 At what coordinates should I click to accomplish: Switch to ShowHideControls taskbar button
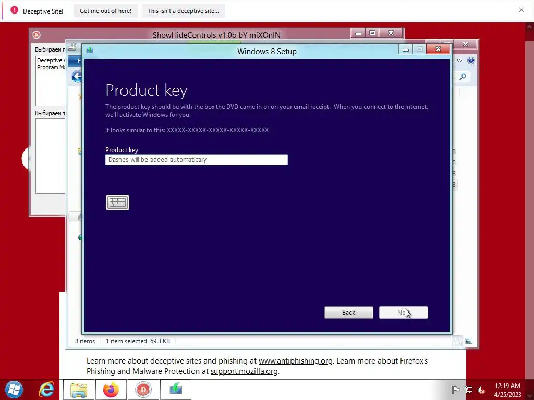pyautogui.click(x=143, y=390)
